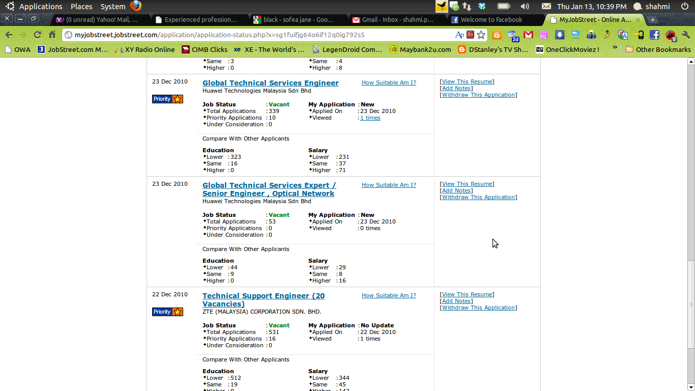This screenshot has height=391, width=695.
Task: Open a new tab with plus button
Action: pyautogui.click(x=653, y=20)
